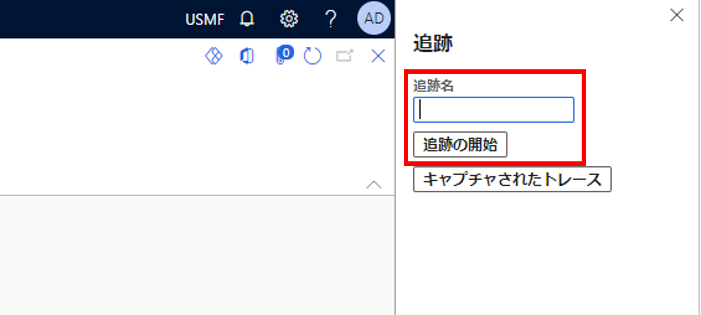Refresh the page with circular arrow
The image size is (701, 315).
312,56
